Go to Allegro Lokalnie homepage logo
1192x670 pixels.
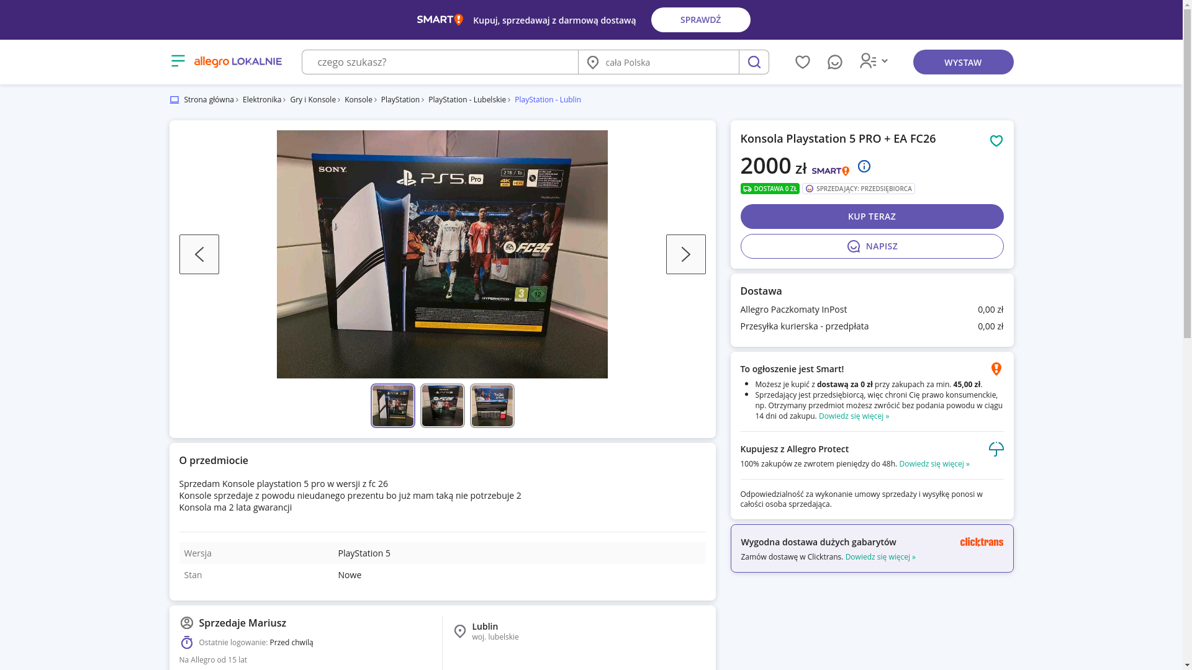(x=238, y=61)
